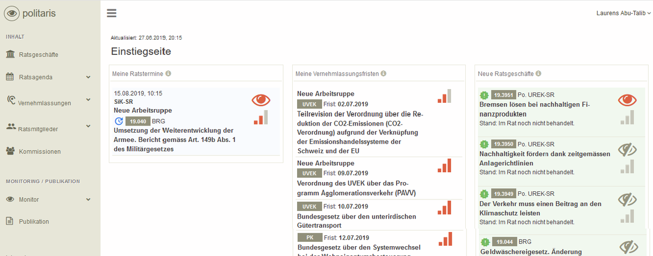653x256 pixels.
Task: Click green new badge next to 19.3951
Action: [x=484, y=95]
